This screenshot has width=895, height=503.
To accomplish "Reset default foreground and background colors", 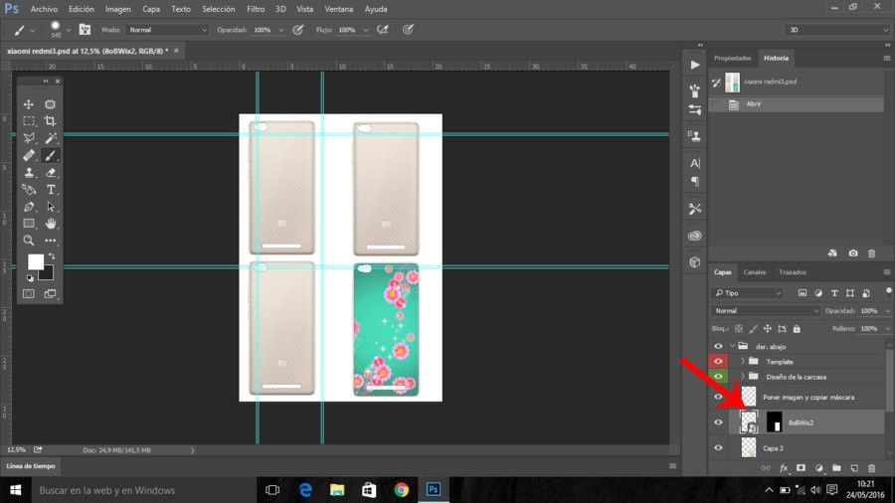I will tap(30, 278).
